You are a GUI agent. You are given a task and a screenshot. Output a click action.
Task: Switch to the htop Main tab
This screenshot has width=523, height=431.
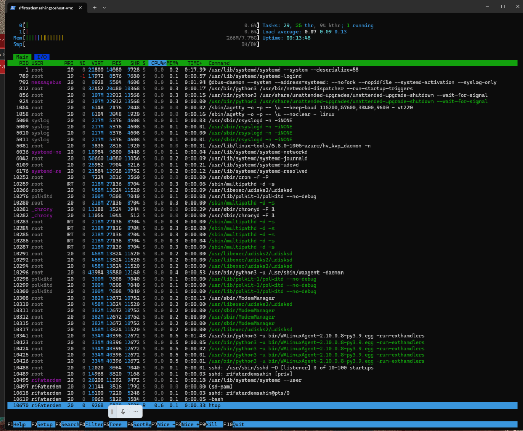(x=22, y=57)
